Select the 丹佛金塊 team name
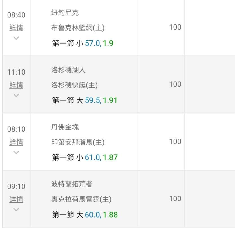 (65, 127)
